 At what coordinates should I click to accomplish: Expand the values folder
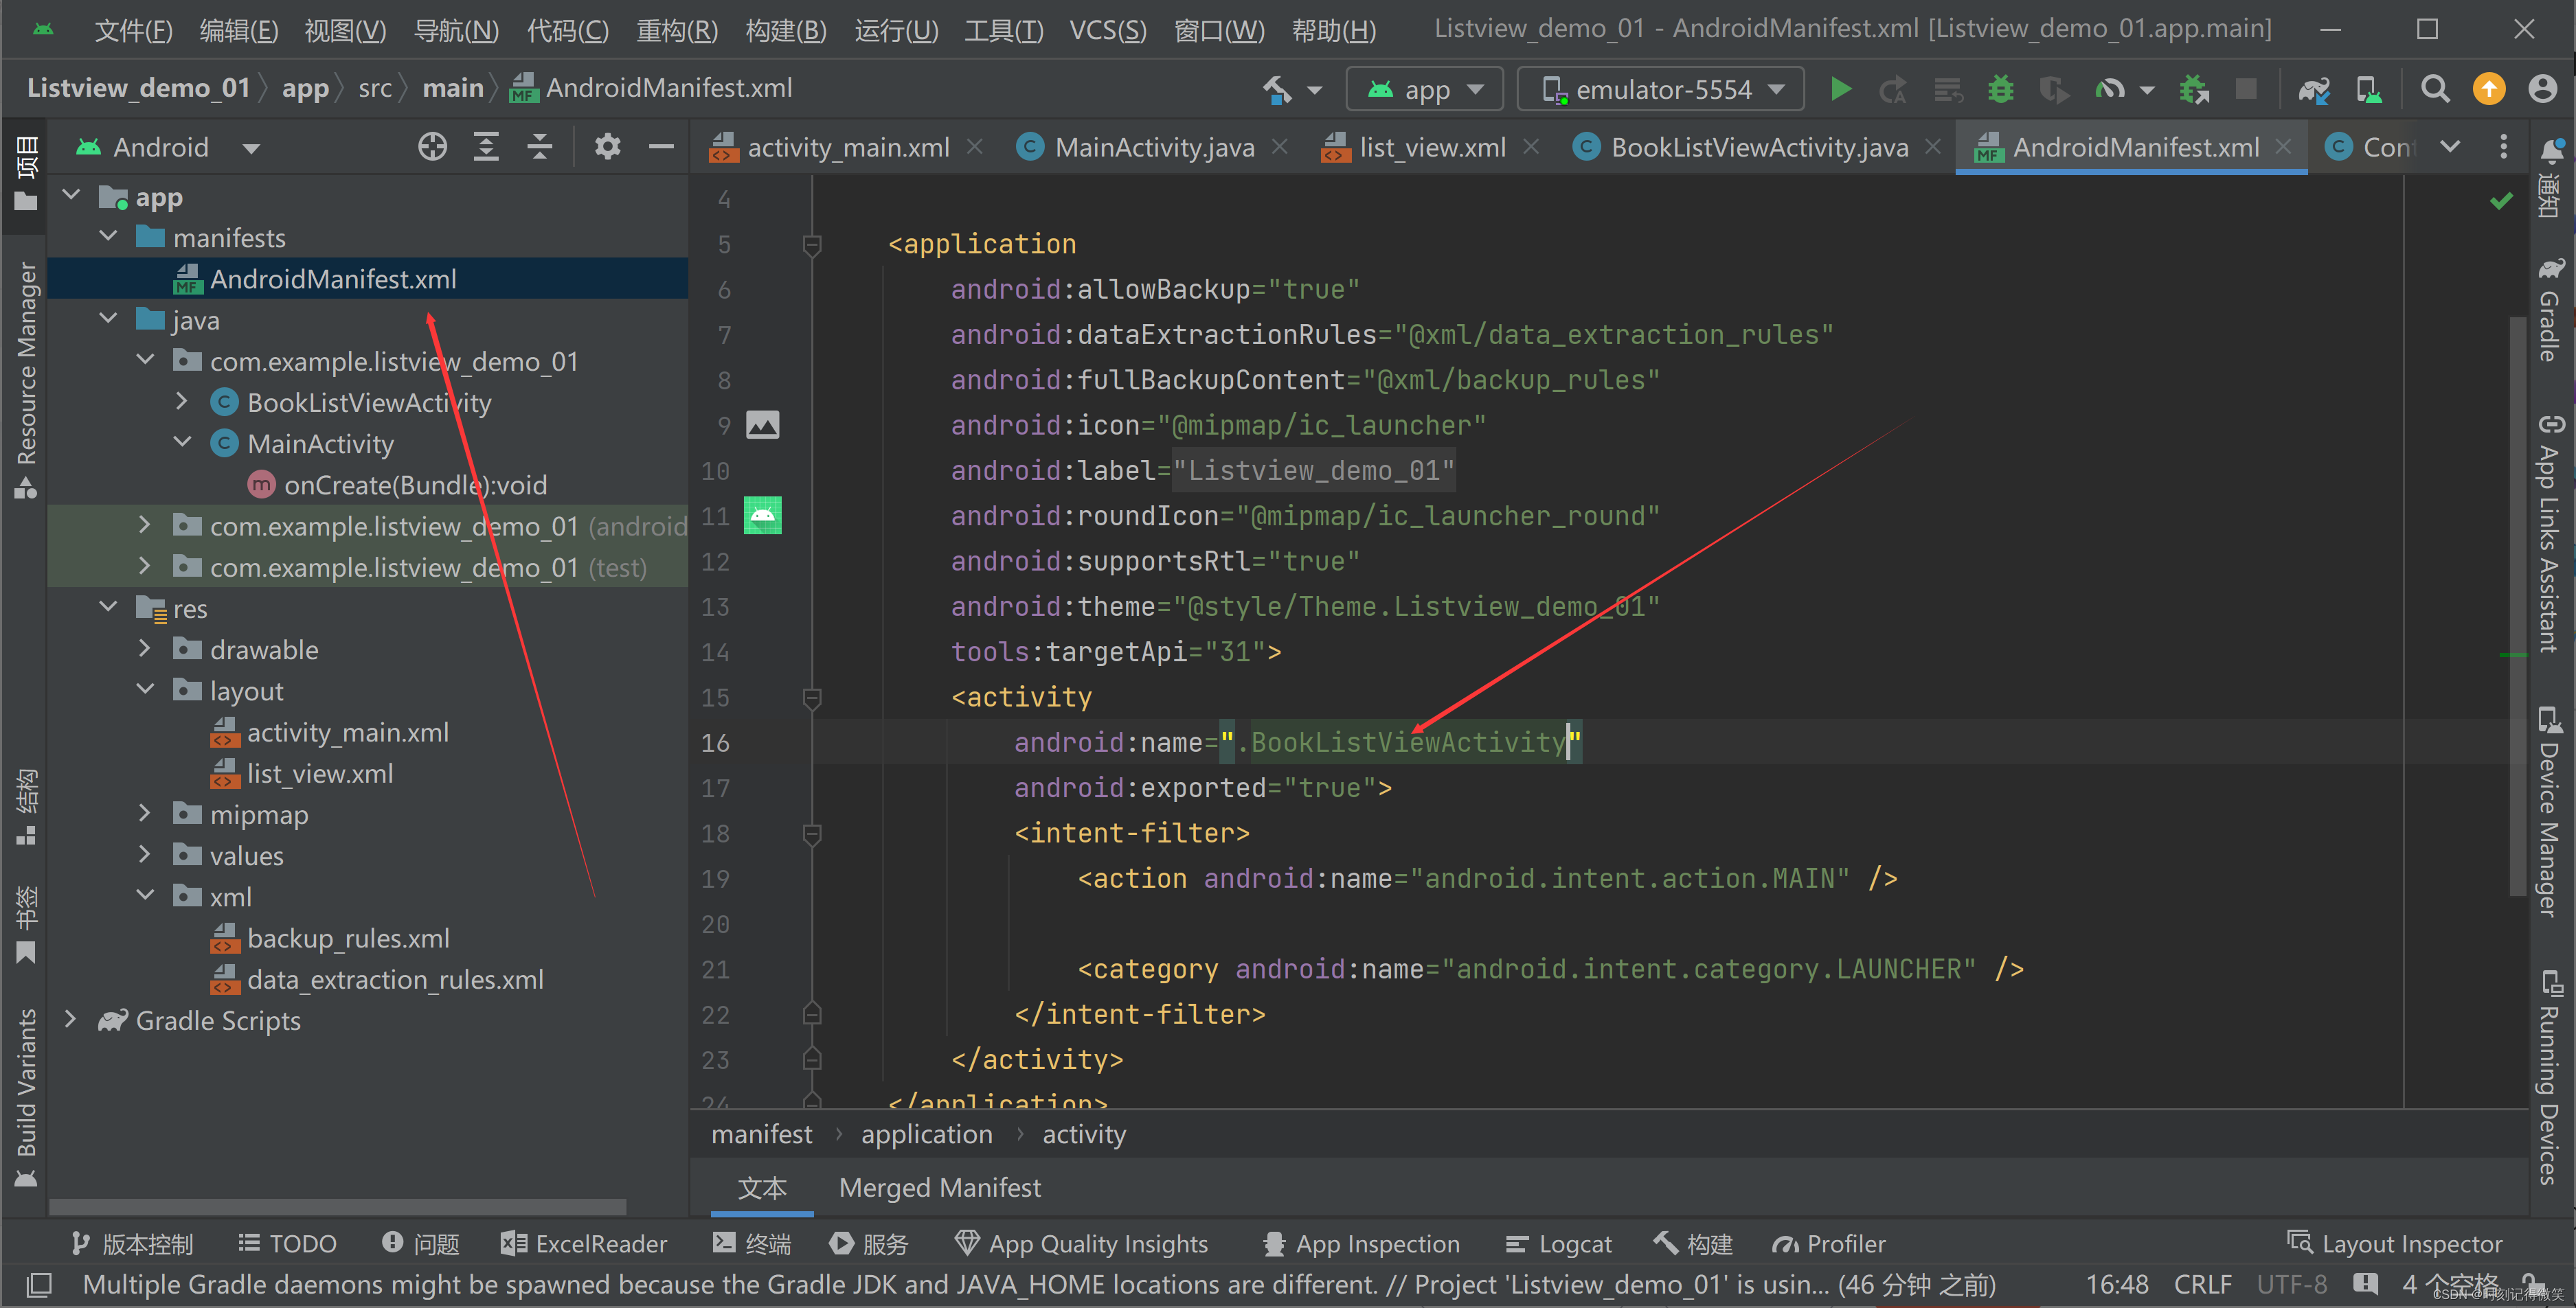pyautogui.click(x=145, y=854)
